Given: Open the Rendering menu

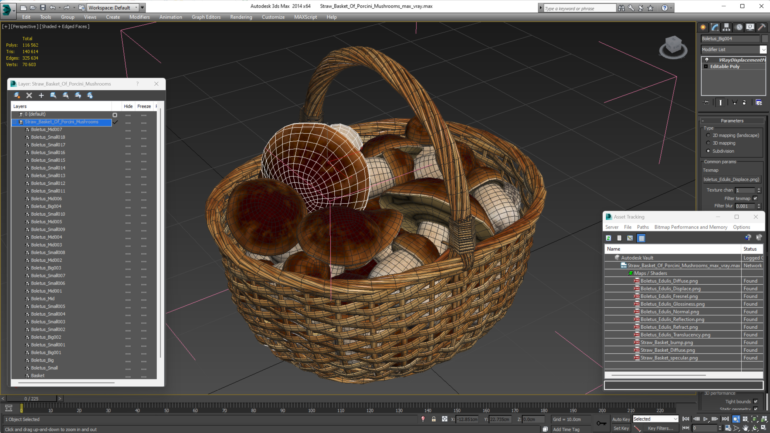Looking at the screenshot, I should point(241,17).
